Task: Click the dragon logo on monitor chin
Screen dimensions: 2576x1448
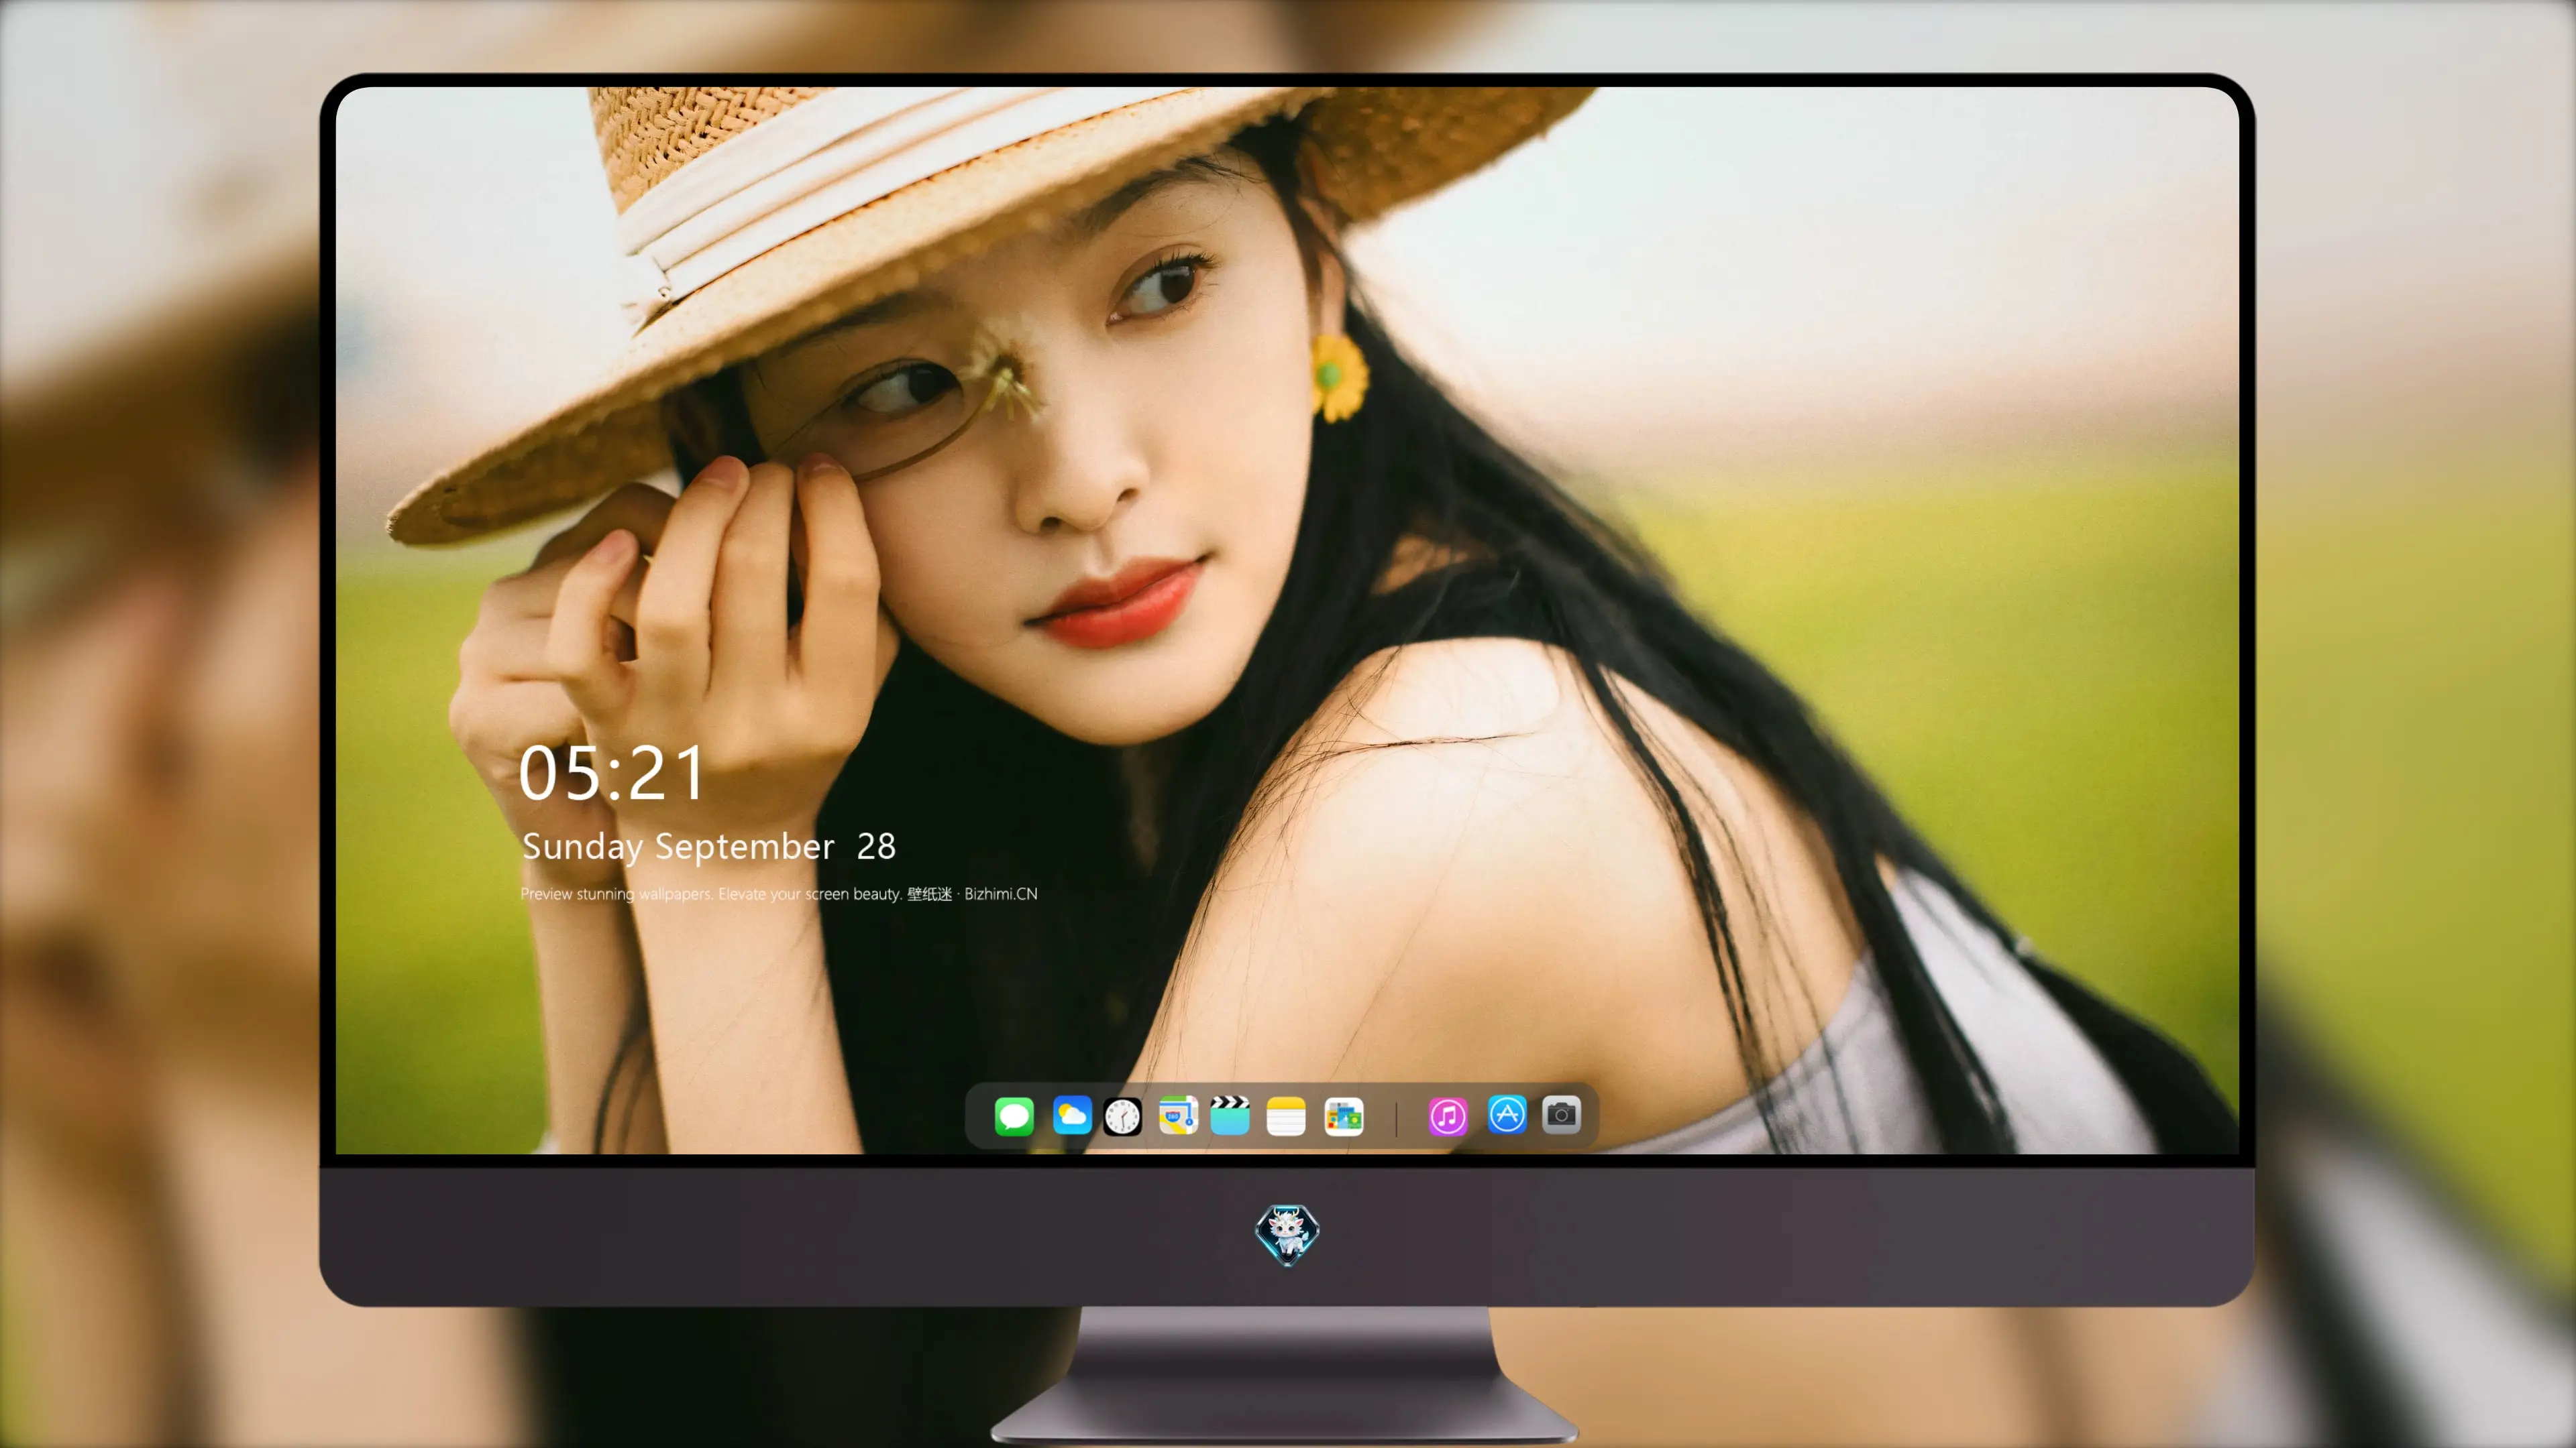Action: pos(1287,1235)
